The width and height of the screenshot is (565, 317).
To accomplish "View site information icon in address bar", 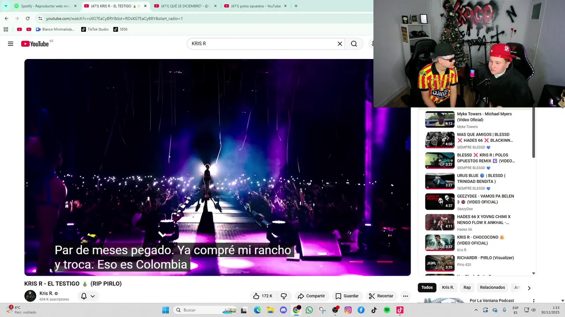I will click(40, 18).
